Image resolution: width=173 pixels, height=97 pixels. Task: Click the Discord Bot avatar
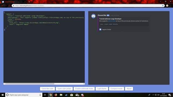point(93,16)
